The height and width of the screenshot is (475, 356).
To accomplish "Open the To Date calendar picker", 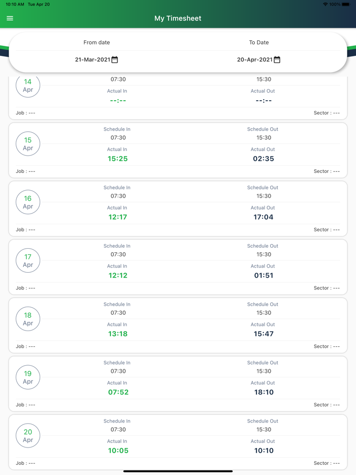I will click(277, 60).
